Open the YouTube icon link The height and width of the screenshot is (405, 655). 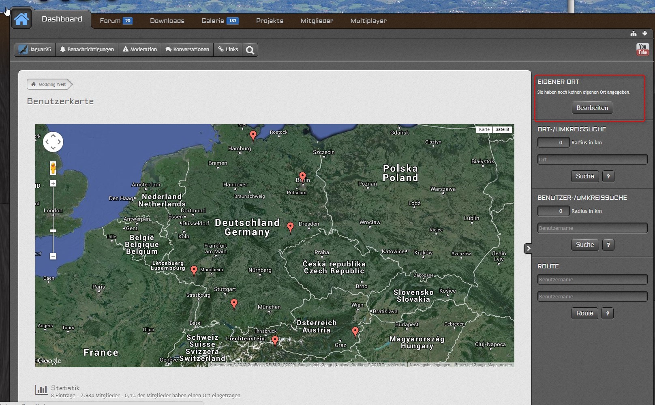[642, 49]
